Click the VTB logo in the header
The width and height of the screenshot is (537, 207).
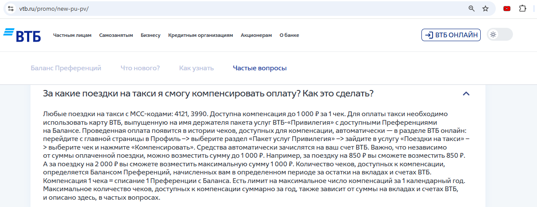22,35
